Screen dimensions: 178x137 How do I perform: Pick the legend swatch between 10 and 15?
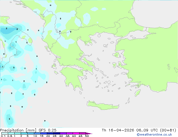point(37,133)
